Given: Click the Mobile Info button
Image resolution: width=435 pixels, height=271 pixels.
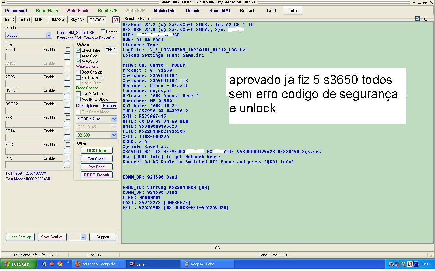Looking at the screenshot, I should (x=165, y=11).
